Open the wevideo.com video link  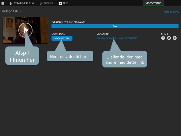pos(117,38)
